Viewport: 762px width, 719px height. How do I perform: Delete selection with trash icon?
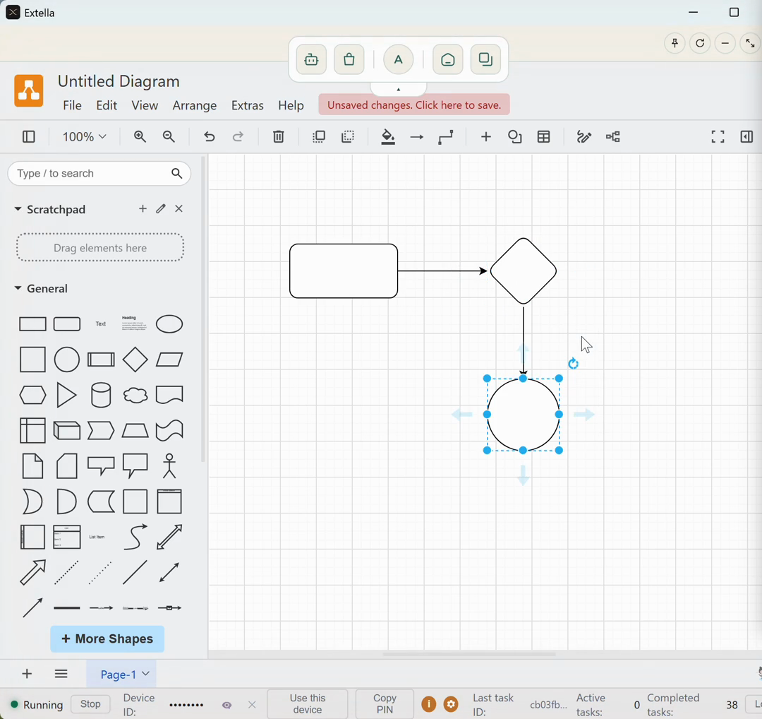(279, 137)
